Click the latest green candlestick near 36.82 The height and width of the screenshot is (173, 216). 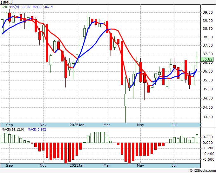click(x=197, y=60)
